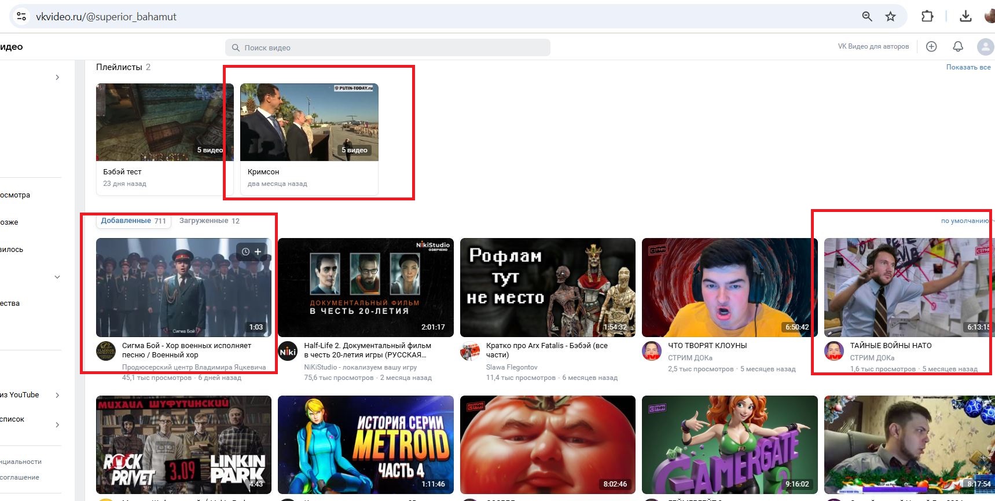Open VK Видео для авторов link
995x501 pixels.
[873, 46]
